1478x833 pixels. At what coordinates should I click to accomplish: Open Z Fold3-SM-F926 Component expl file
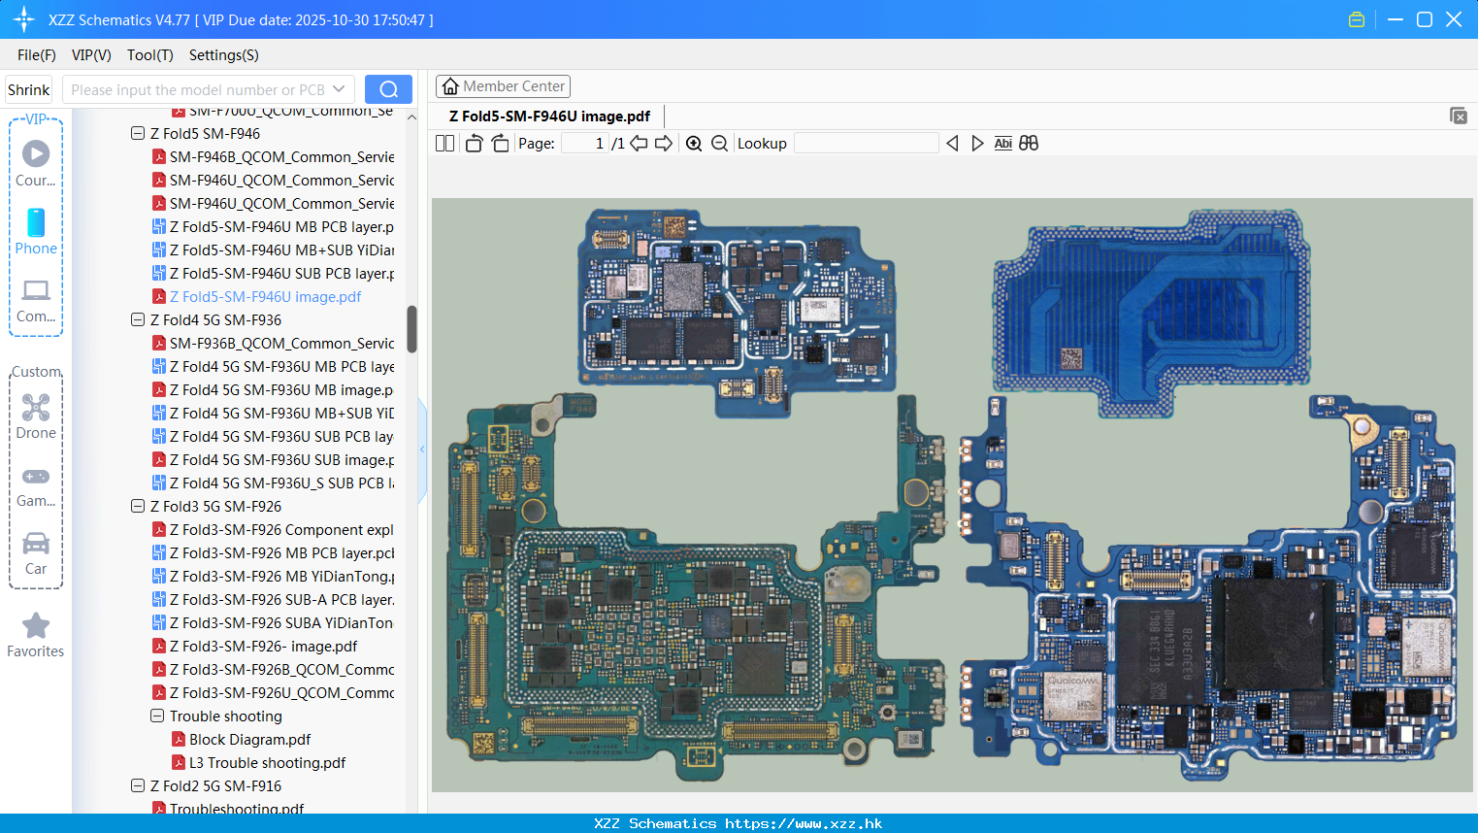(x=273, y=529)
